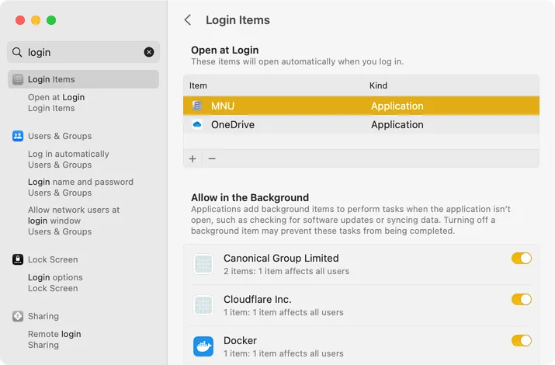Click the Sharing sidebar icon
The image size is (555, 365).
pos(18,316)
